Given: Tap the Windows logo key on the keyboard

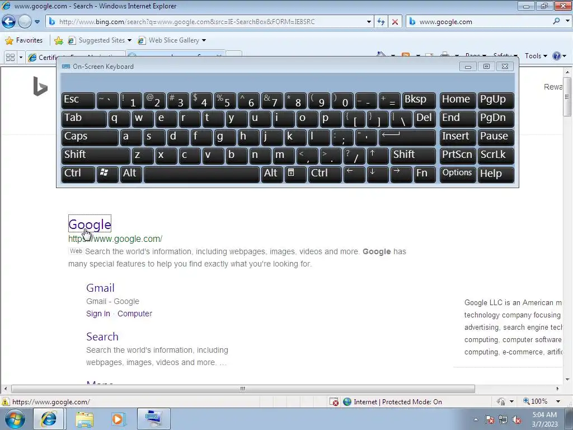Looking at the screenshot, I should coord(107,174).
